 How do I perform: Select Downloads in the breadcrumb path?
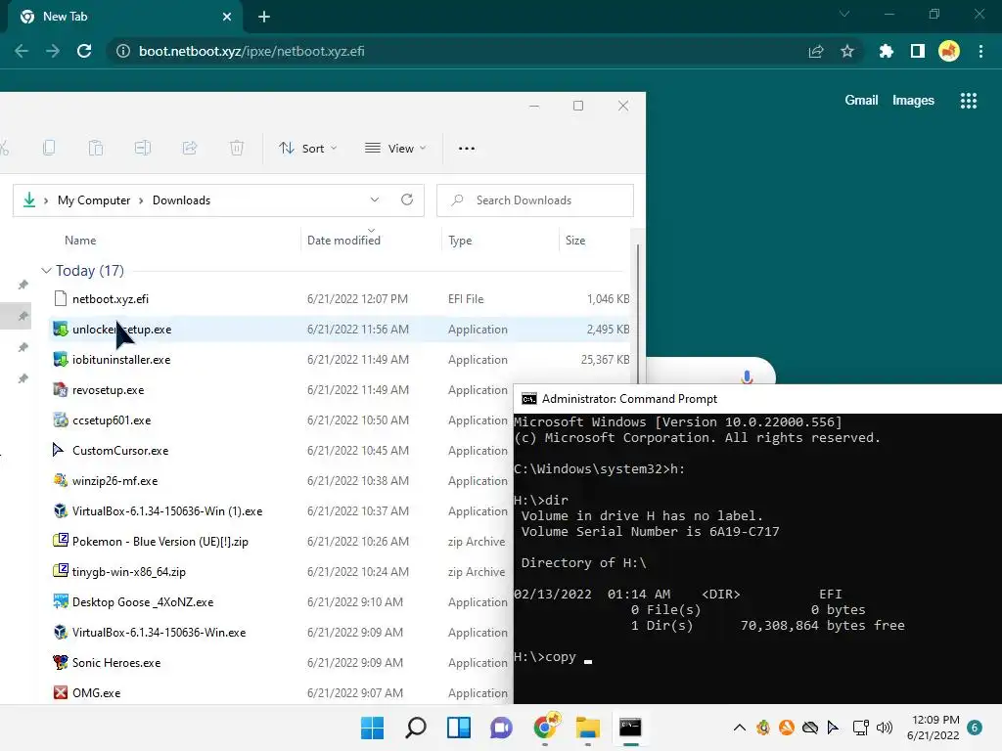[181, 200]
